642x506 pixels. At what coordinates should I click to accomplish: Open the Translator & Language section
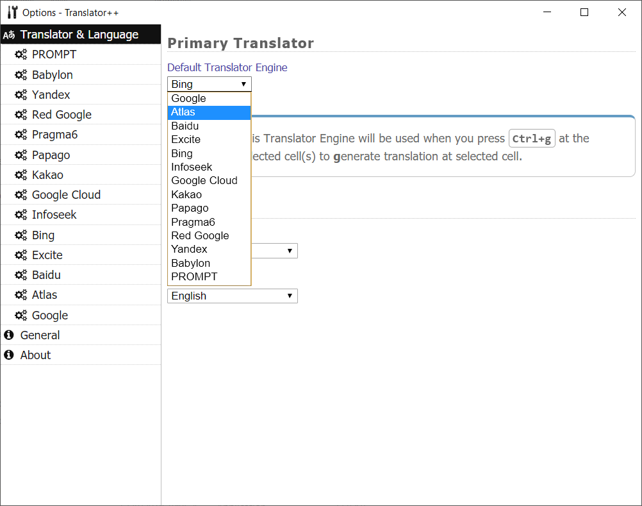81,35
